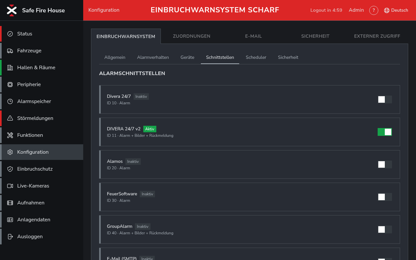Click the Alarmspeicher clock icon
Image resolution: width=416 pixels, height=260 pixels.
(10, 101)
